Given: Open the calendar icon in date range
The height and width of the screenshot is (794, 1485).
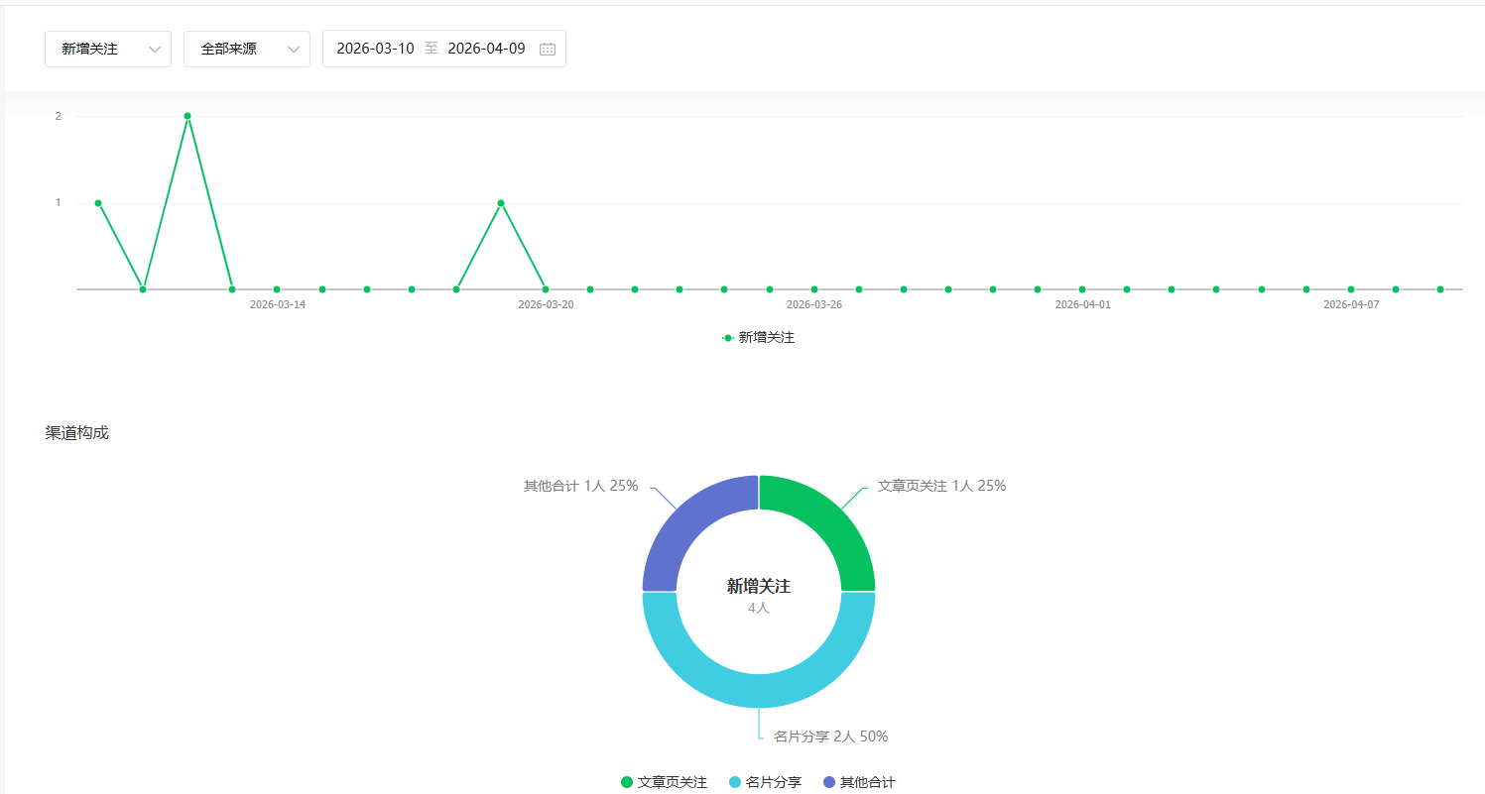Looking at the screenshot, I should 547,49.
